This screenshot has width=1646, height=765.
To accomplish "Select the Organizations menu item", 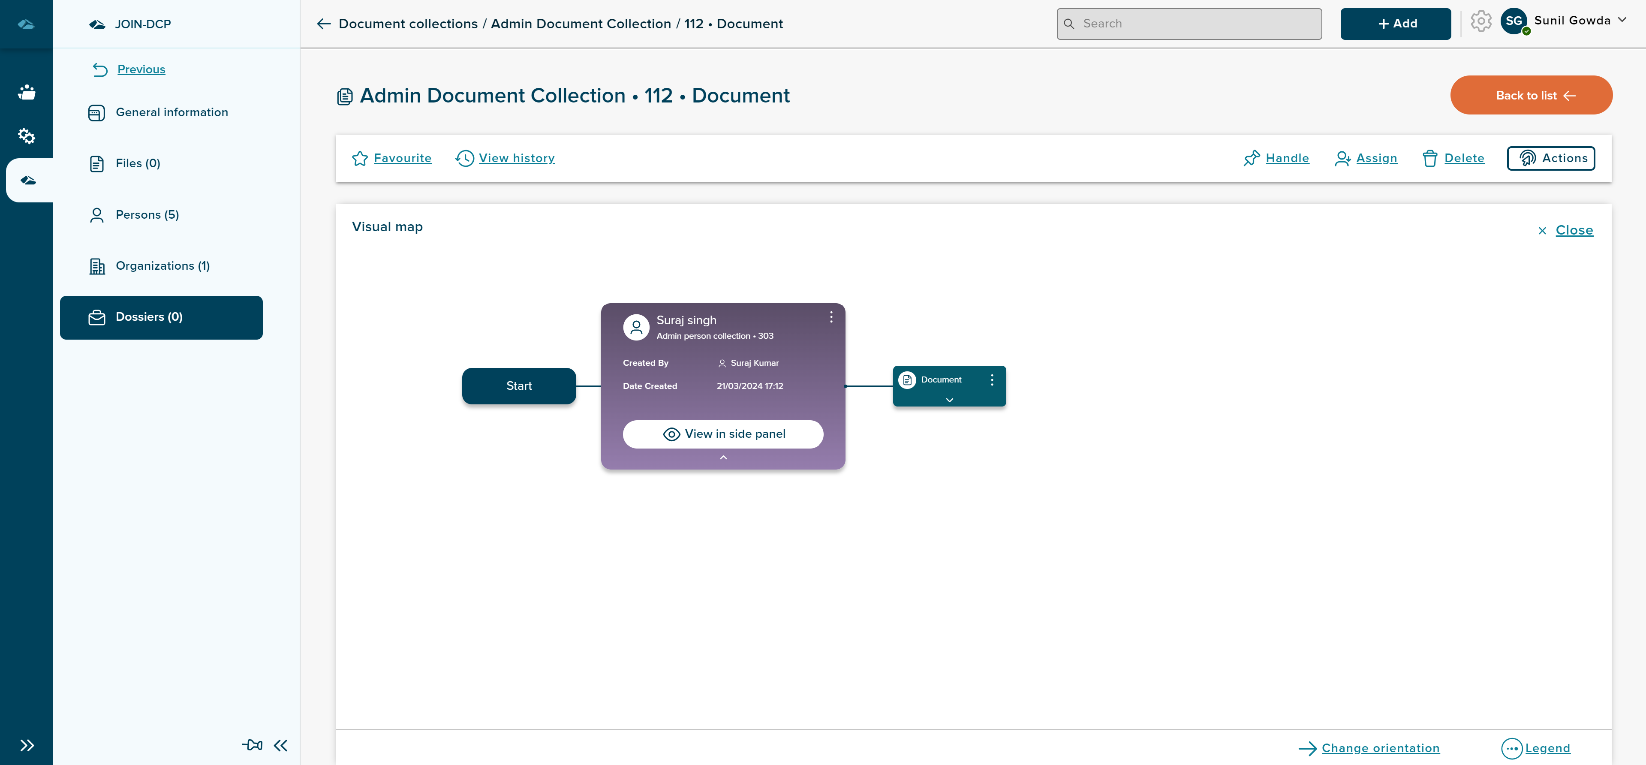I will [x=162, y=265].
